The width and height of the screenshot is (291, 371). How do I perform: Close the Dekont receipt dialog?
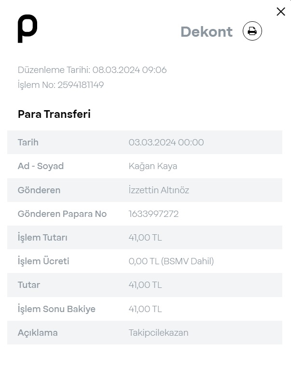(x=280, y=12)
